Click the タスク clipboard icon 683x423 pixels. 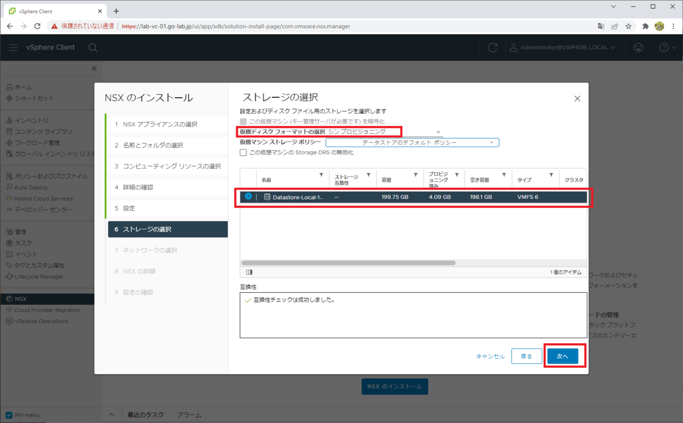(10, 243)
